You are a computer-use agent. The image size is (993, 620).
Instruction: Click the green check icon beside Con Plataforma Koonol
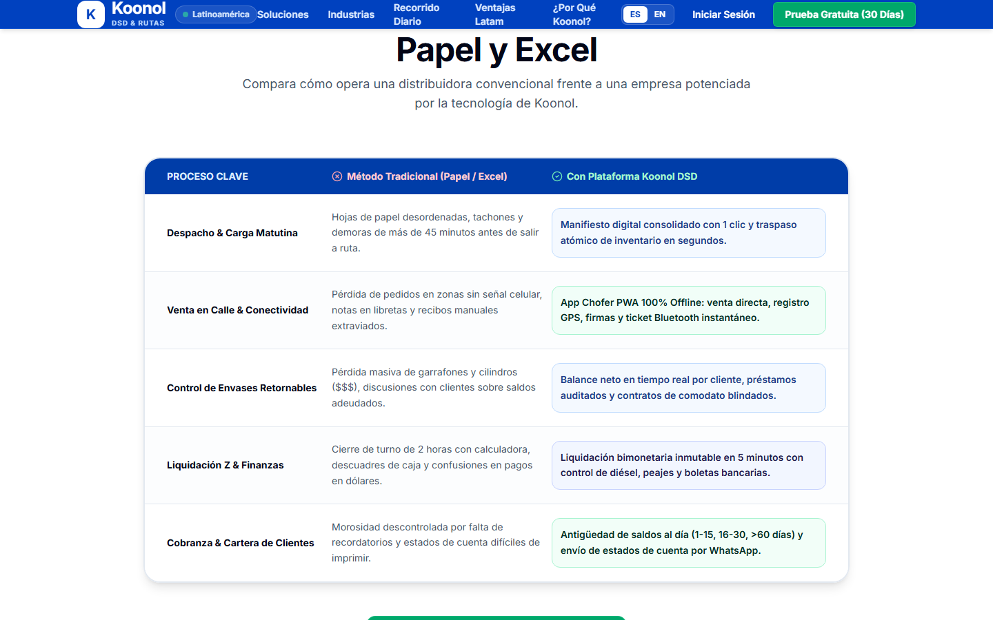click(557, 176)
